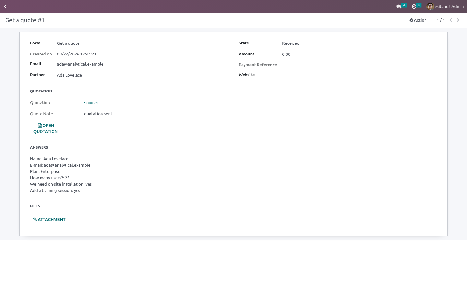The image size is (467, 292).
Task: Select the answer 'How many users?: 25'
Action: click(50, 178)
